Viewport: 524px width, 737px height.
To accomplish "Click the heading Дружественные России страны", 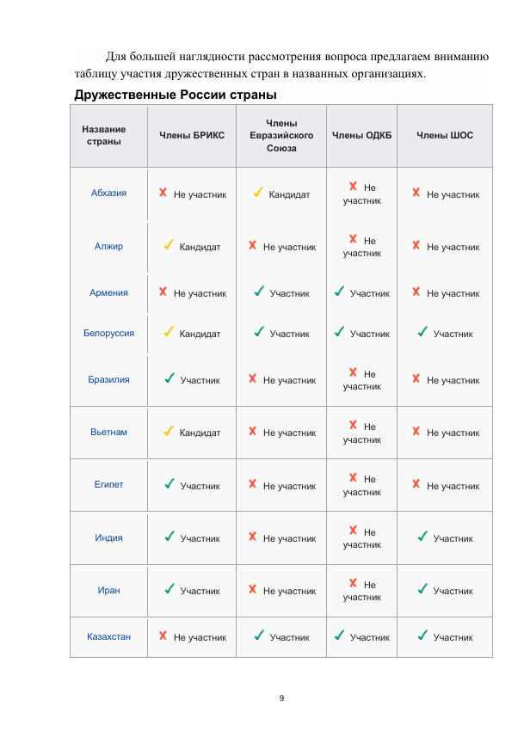I will pos(175,95).
